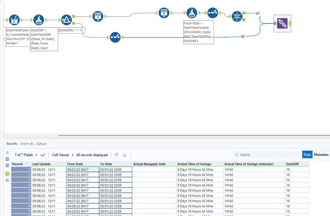Click the #1 connection label
The height and width of the screenshot is (216, 330).
coord(258,14)
